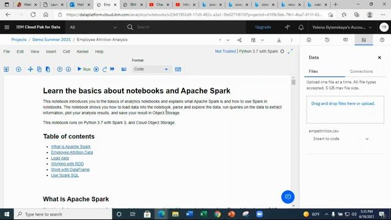Expand Yelena Bytenskaya's Account dropdown
Image resolution: width=391 pixels, height=220 pixels.
[342, 27]
